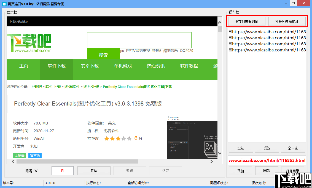Viewport: 312px width, 188px height.
Task: Open the 软件下载 navigation menu item
Action: [x=57, y=66]
